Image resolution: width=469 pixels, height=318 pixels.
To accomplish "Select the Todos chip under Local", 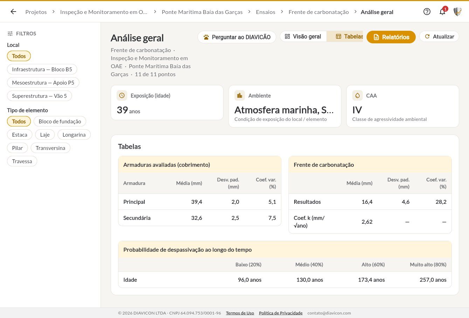I will point(19,56).
